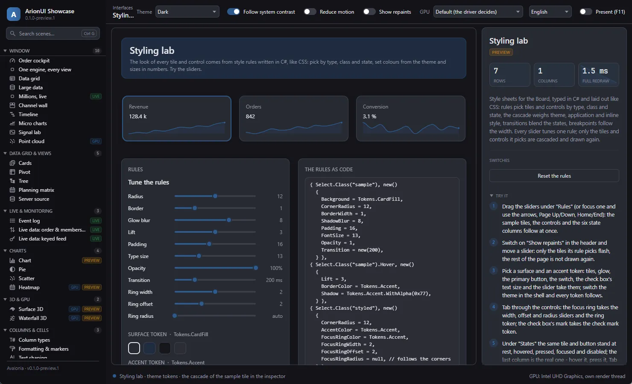This screenshot has height=384, width=632.
Task: Click the Heatmap grid icon
Action: tap(12, 287)
